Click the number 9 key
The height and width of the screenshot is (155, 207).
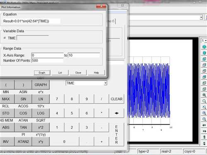point(87,99)
